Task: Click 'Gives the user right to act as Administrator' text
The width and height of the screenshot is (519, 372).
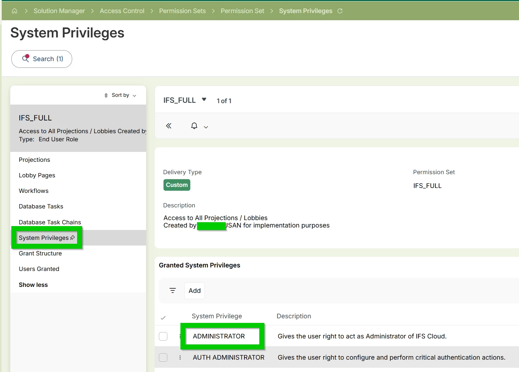Action: 362,336
